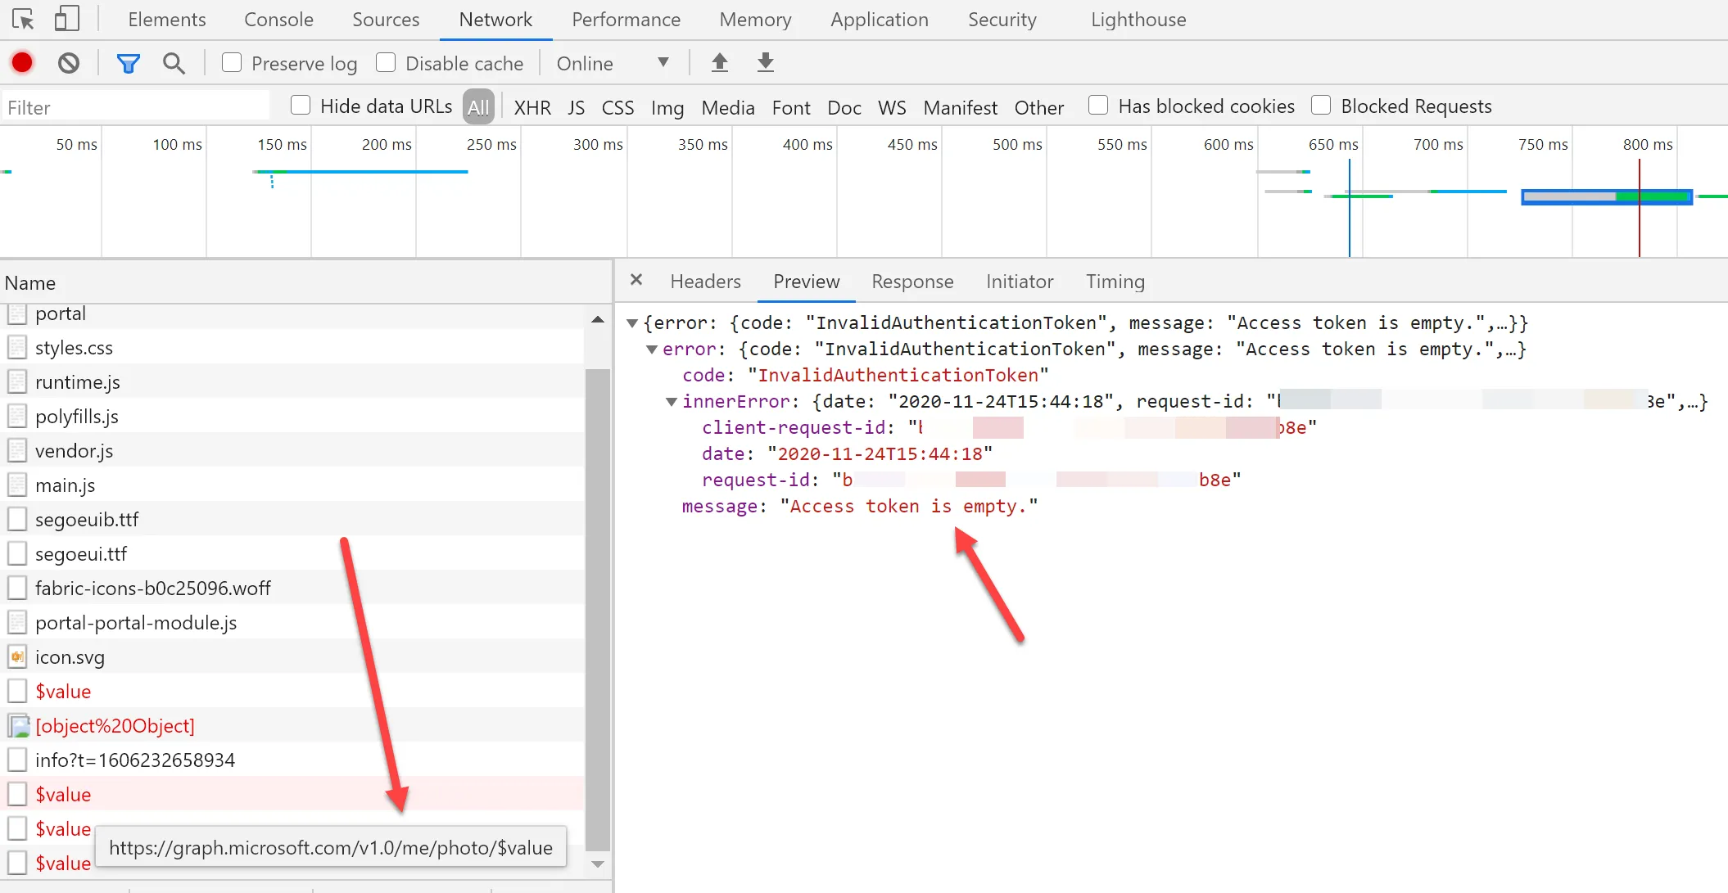Click the request list vertical scrollbar
This screenshot has height=893, width=1728.
598,606
